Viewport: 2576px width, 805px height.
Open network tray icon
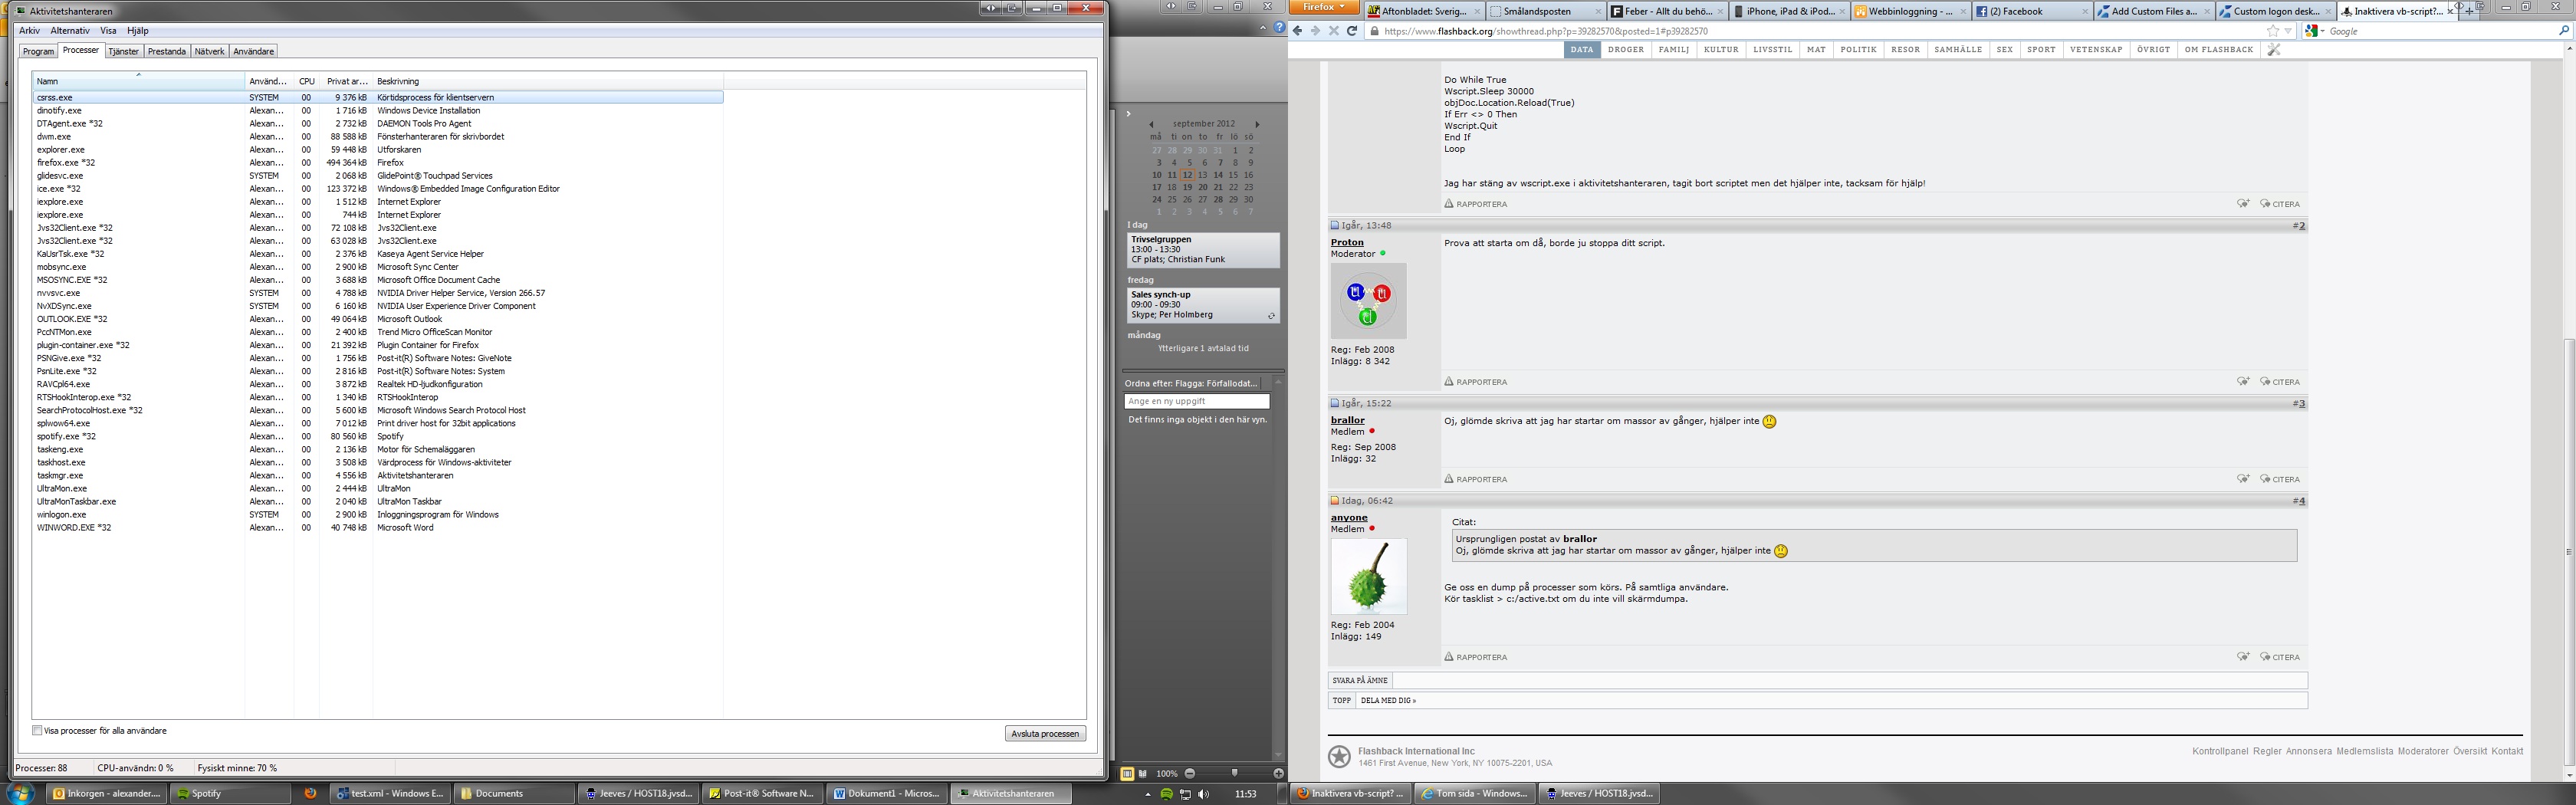click(x=1185, y=794)
